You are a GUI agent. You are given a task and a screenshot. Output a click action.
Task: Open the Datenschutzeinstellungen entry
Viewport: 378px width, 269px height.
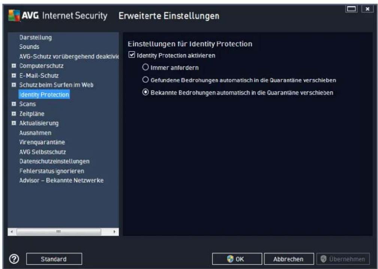pyautogui.click(x=54, y=161)
